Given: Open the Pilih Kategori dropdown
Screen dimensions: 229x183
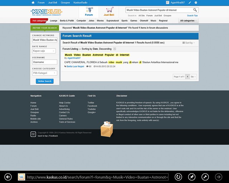Looking at the screenshot, I should pyautogui.click(x=44, y=73).
